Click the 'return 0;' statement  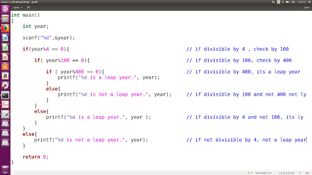(x=36, y=157)
